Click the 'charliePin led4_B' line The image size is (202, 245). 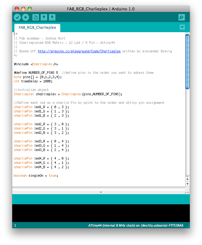(x=41, y=167)
